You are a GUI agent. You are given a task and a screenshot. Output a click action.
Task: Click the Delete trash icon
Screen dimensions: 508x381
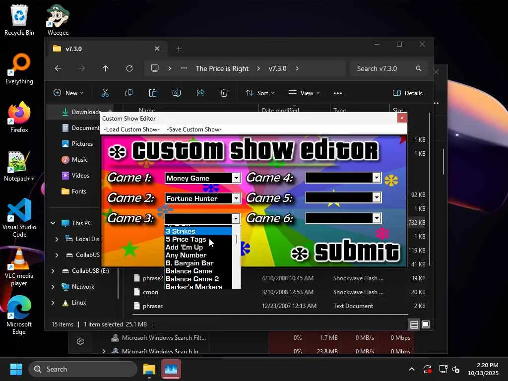tap(224, 93)
